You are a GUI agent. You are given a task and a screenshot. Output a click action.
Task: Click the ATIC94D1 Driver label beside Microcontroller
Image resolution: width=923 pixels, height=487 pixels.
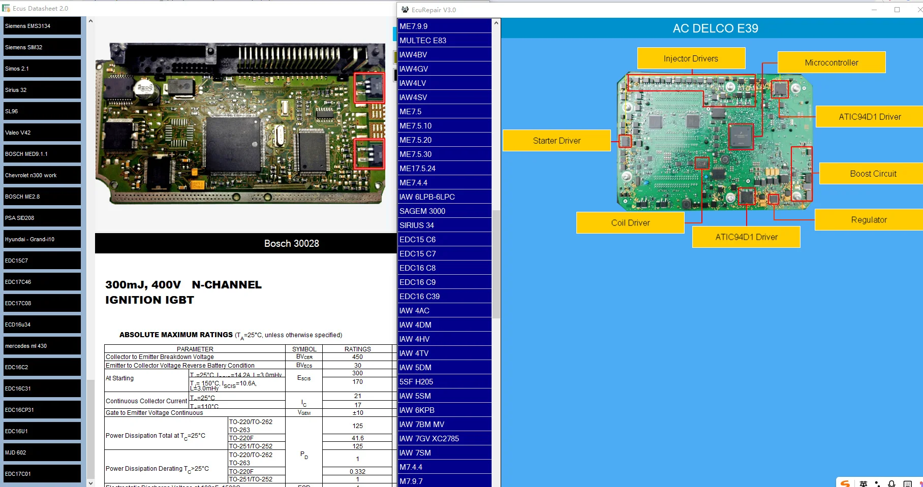869,117
